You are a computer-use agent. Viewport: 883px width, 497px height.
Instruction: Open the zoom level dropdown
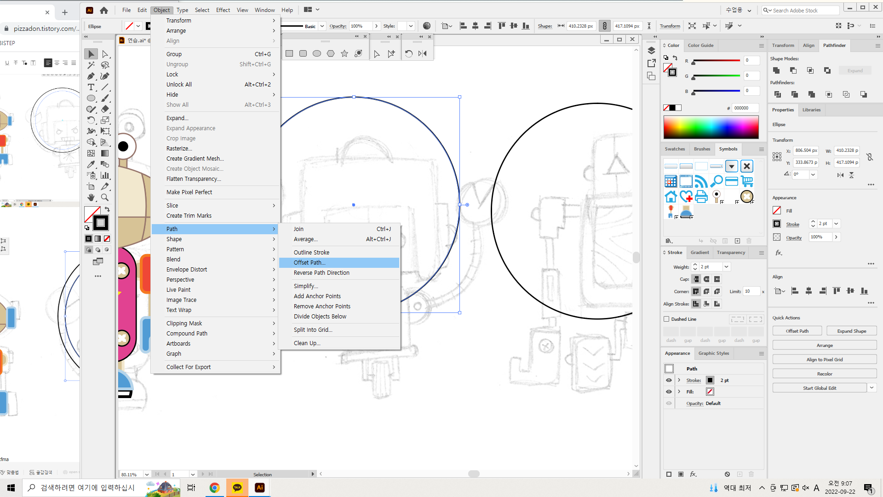click(x=147, y=474)
